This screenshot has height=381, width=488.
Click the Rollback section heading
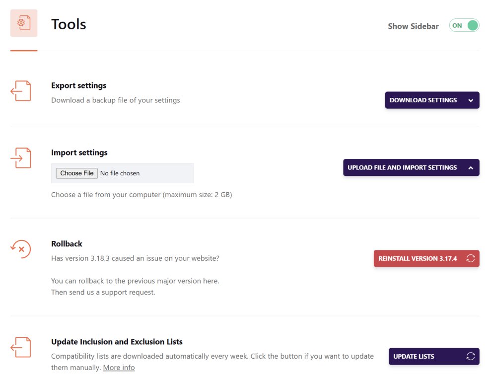(67, 244)
